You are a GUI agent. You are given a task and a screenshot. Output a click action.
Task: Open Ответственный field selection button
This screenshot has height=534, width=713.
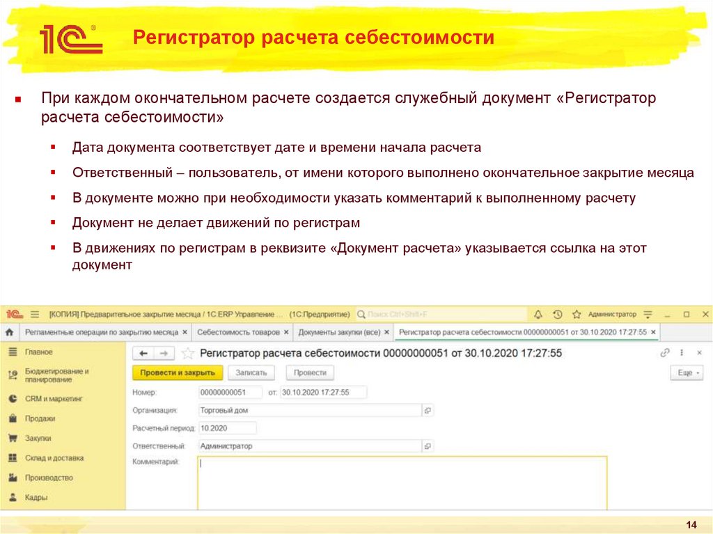(x=428, y=445)
